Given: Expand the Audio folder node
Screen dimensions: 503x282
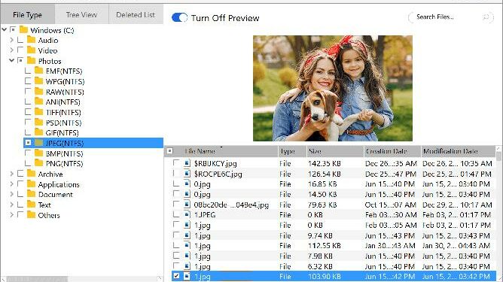Looking at the screenshot, I should click(x=11, y=40).
